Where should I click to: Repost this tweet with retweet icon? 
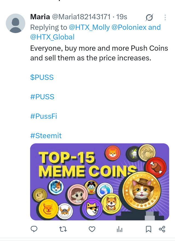tap(63, 229)
